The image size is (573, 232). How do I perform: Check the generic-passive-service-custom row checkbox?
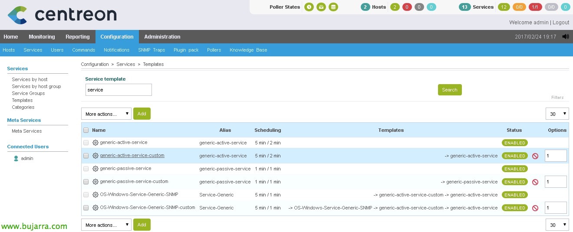86,182
